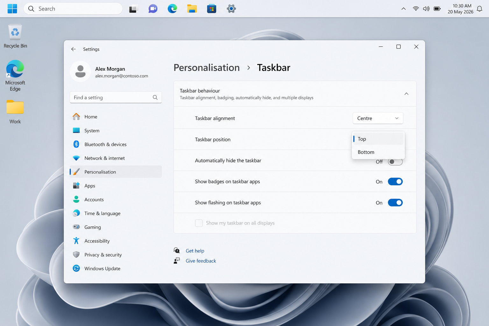Launch the Chat app on the taskbar
This screenshot has height=326, width=489.
point(153,9)
